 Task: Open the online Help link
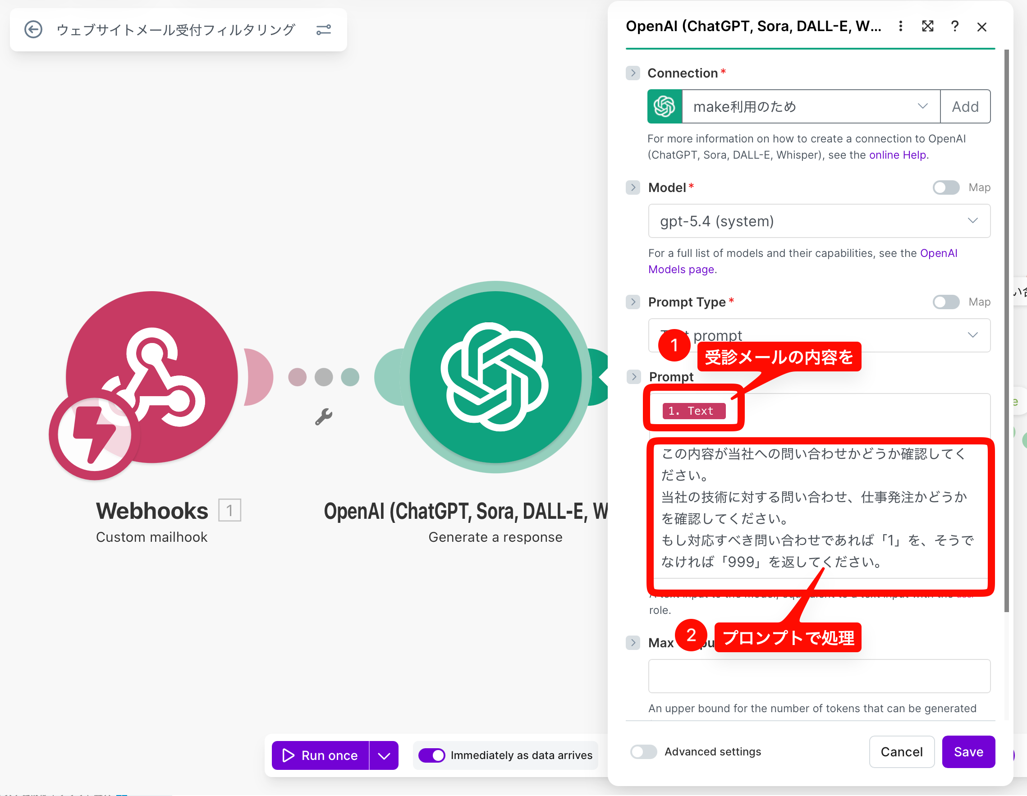point(897,155)
